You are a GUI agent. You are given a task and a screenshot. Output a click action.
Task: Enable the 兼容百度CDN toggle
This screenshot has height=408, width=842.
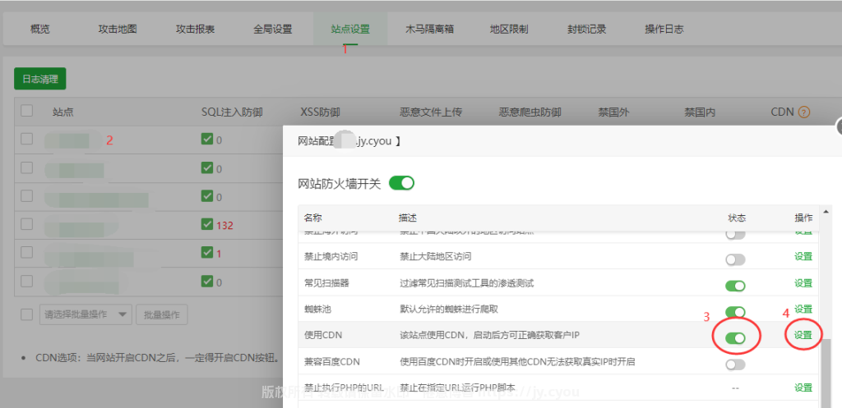coord(735,364)
